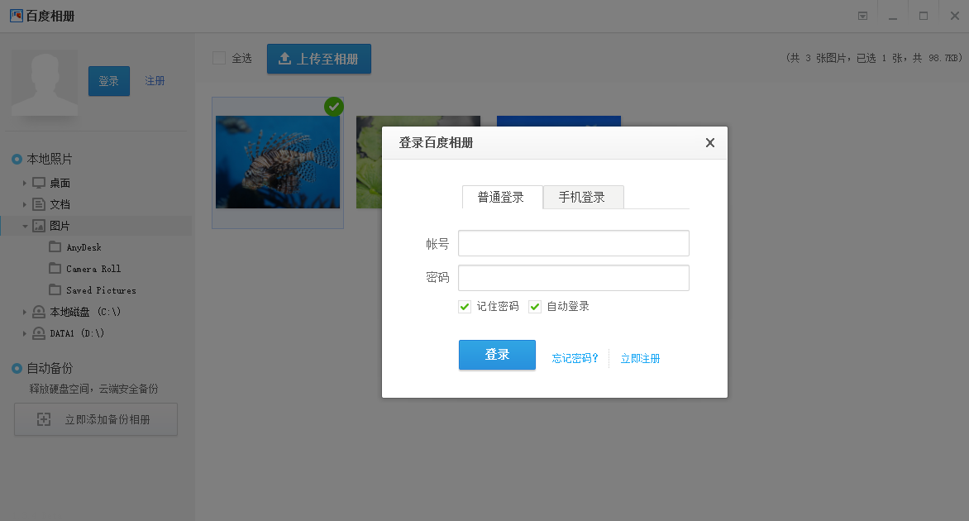
Task: Expand the 文档 tree node arrow
Action: (24, 204)
